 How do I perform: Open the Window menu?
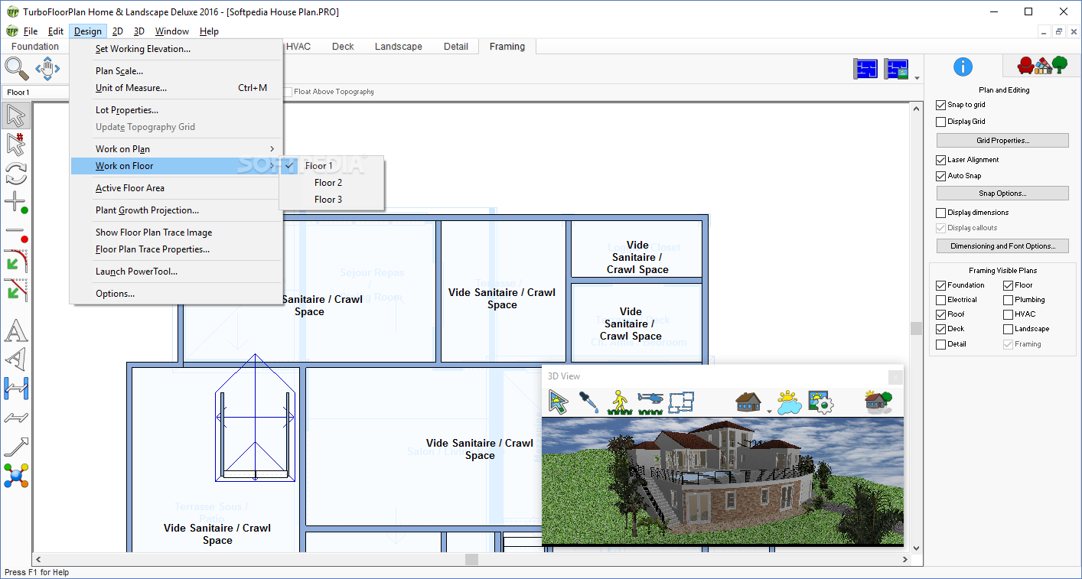[x=171, y=31]
